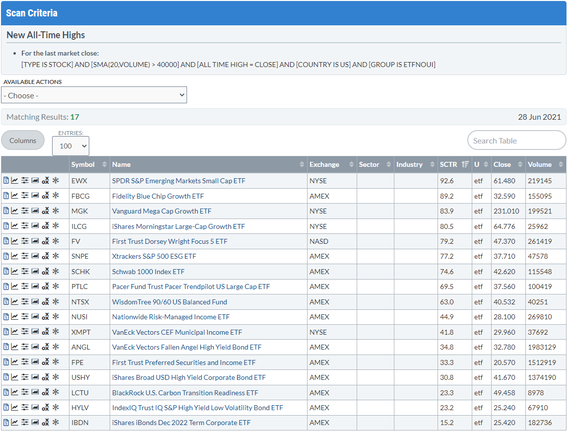The height and width of the screenshot is (432, 568).
Task: Open GalleryView icon for PTLC row
Action: point(35,286)
